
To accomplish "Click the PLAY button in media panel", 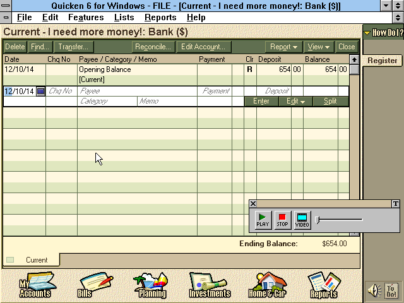I will click(x=263, y=220).
